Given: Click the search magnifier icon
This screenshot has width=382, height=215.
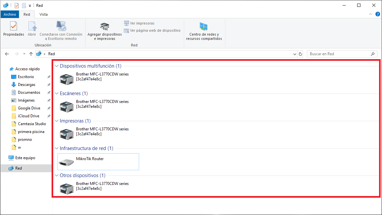Looking at the screenshot, I should 373,54.
